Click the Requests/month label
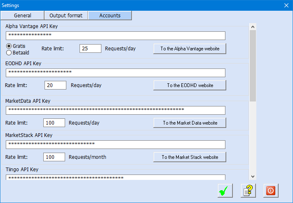The image size is (293, 203). [x=87, y=157]
